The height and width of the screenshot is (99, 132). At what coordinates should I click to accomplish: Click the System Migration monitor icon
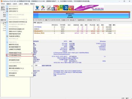[49, 8]
